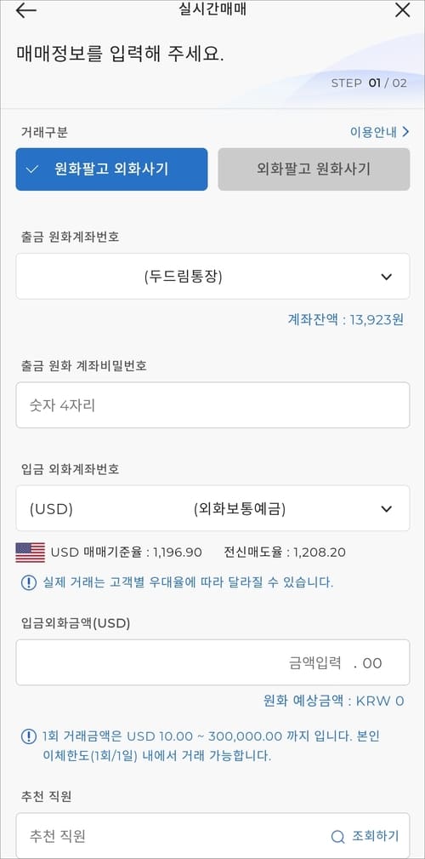Expand 입금 외화계좌번호 USD account dropdown
Image resolution: width=425 pixels, height=859 pixels.
[212, 508]
